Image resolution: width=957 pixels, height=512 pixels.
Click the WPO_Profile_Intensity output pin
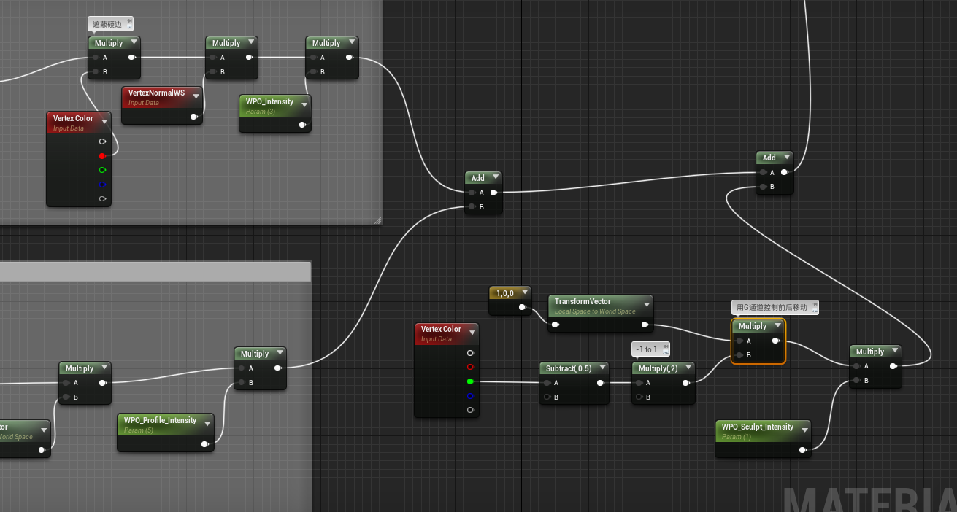click(205, 443)
